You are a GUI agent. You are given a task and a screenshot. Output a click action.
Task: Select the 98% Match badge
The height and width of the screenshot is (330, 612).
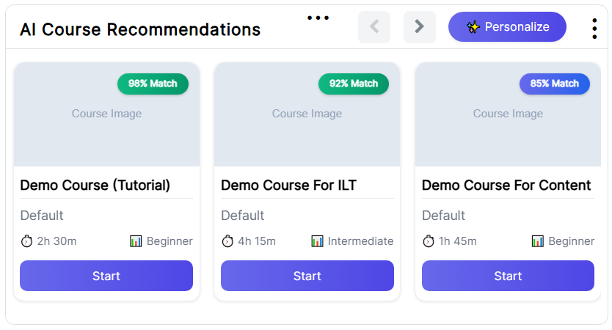coord(153,84)
